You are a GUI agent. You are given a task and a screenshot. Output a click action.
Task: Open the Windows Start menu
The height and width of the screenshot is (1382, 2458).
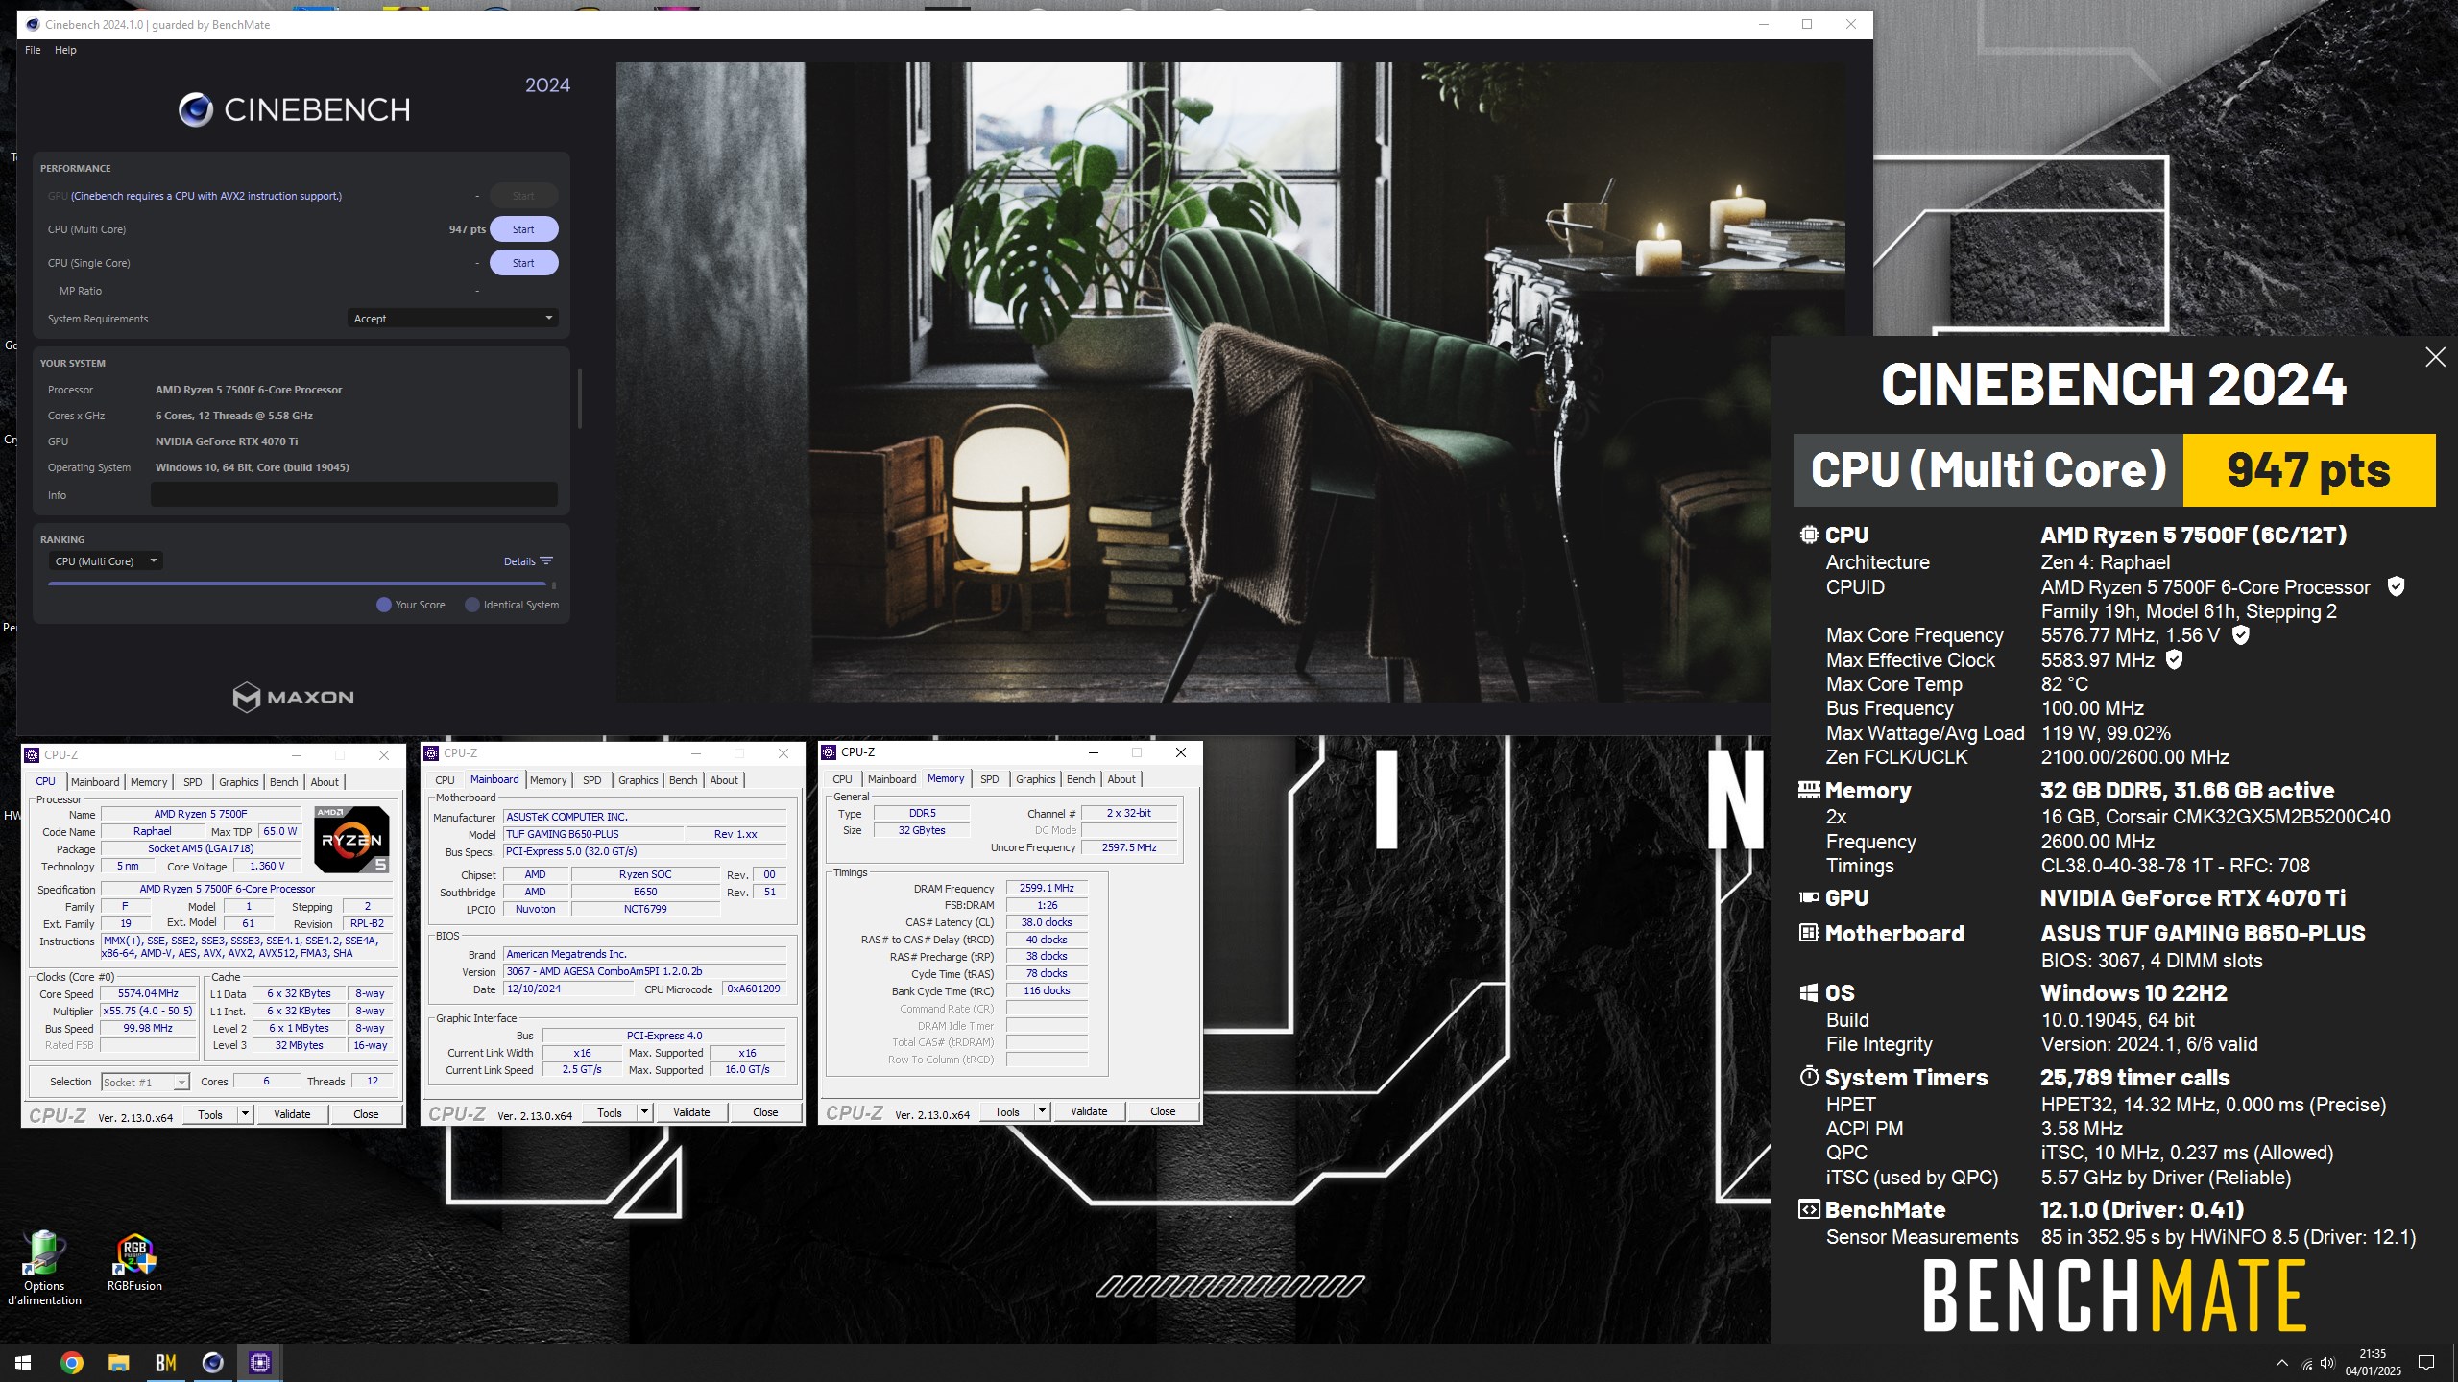point(23,1362)
